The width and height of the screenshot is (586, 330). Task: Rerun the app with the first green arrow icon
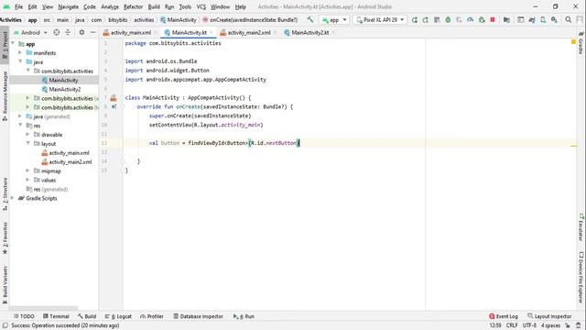pos(415,20)
